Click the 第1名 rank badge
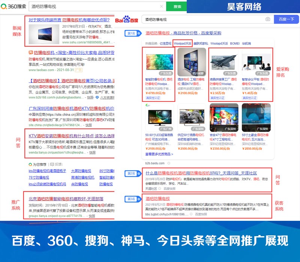 point(130,33)
